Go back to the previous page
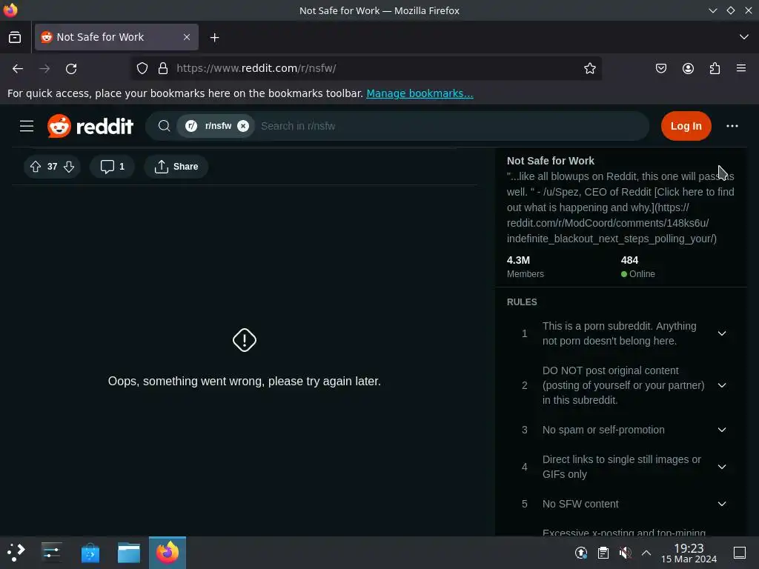The height and width of the screenshot is (569, 759). [18, 69]
